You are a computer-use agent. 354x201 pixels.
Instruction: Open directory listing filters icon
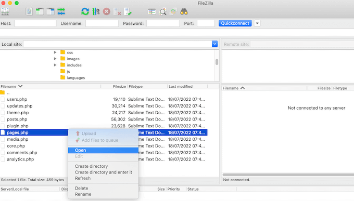click(x=151, y=11)
